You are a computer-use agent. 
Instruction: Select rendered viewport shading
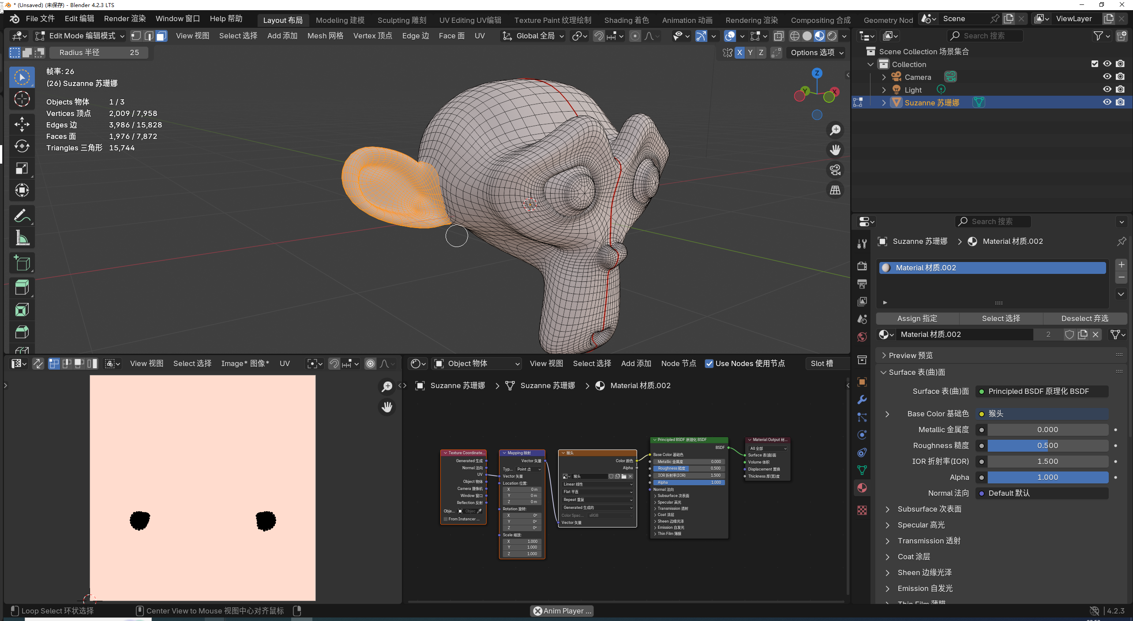832,36
